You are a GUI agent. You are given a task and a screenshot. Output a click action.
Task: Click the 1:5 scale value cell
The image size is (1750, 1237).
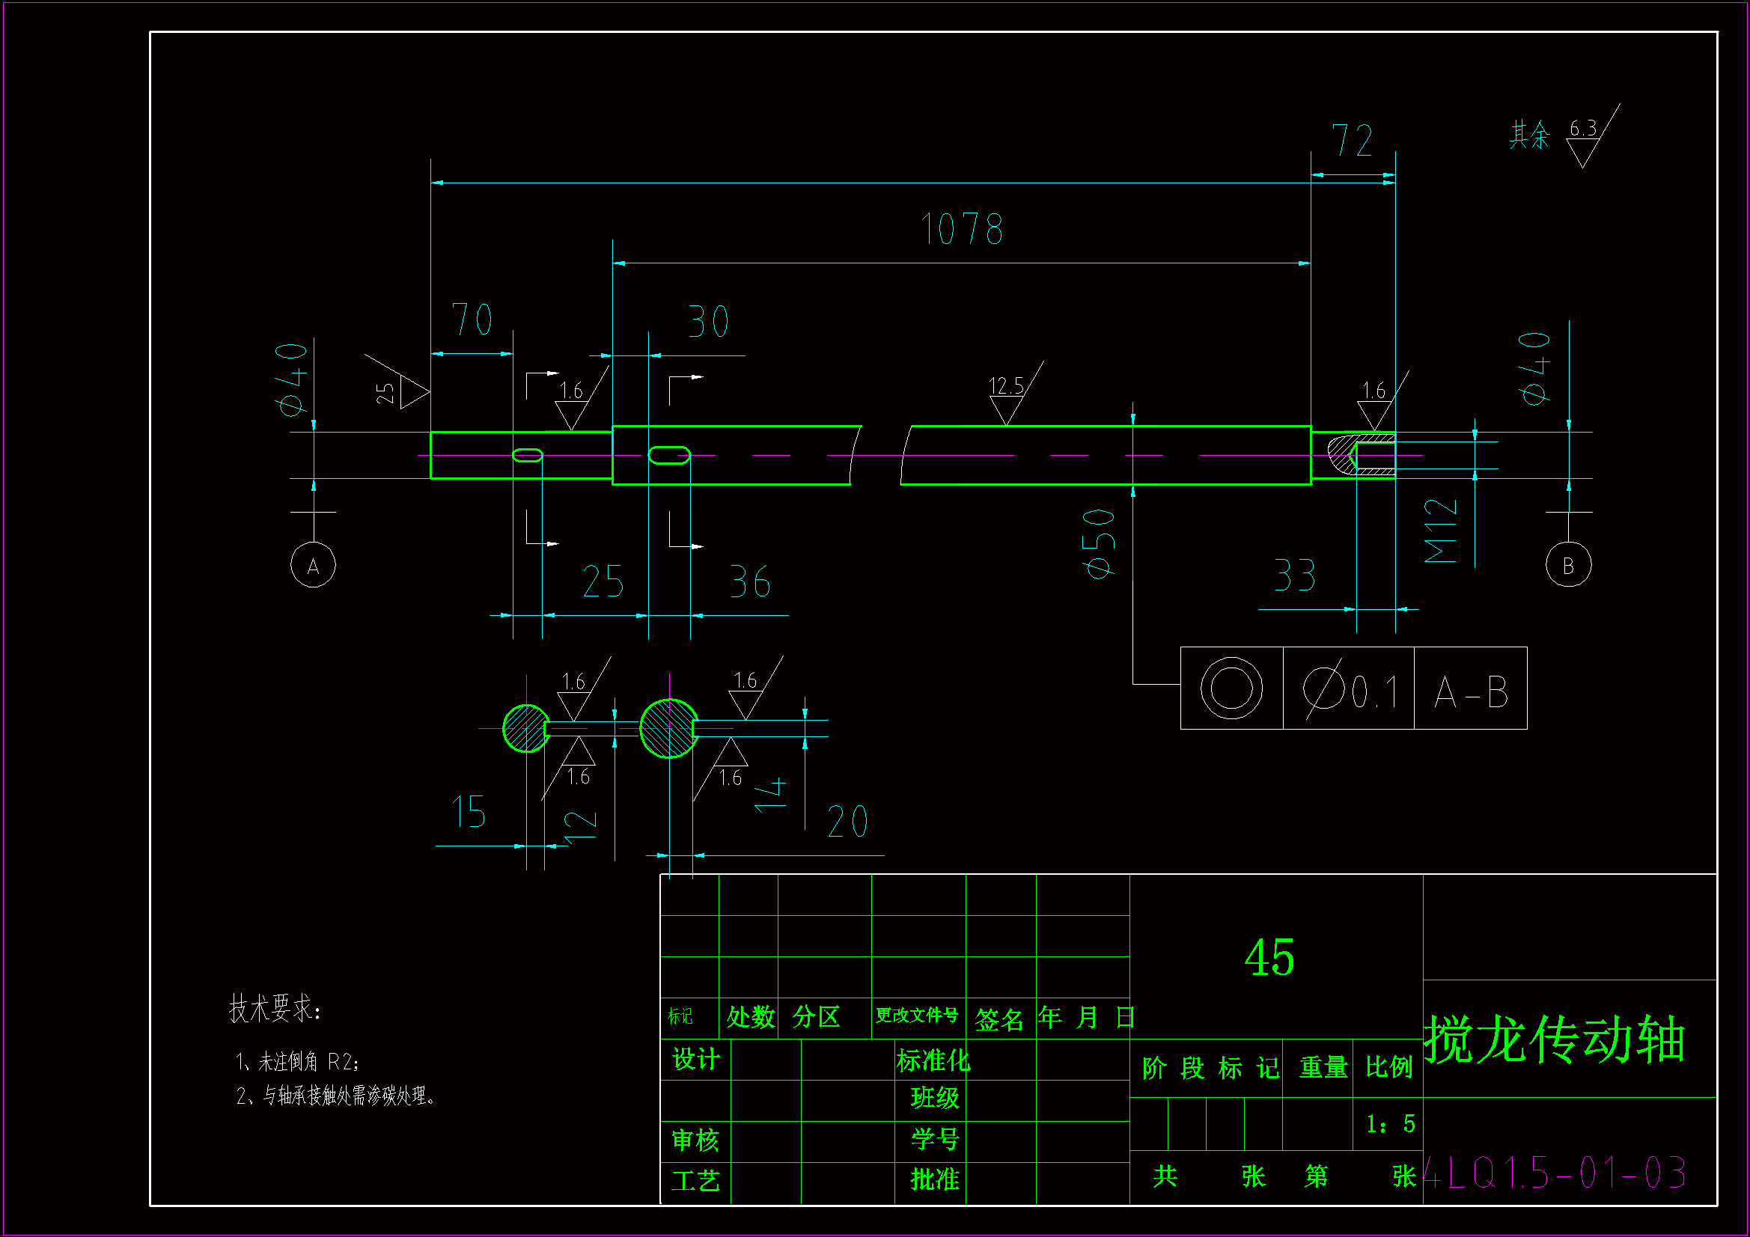1390,1124
